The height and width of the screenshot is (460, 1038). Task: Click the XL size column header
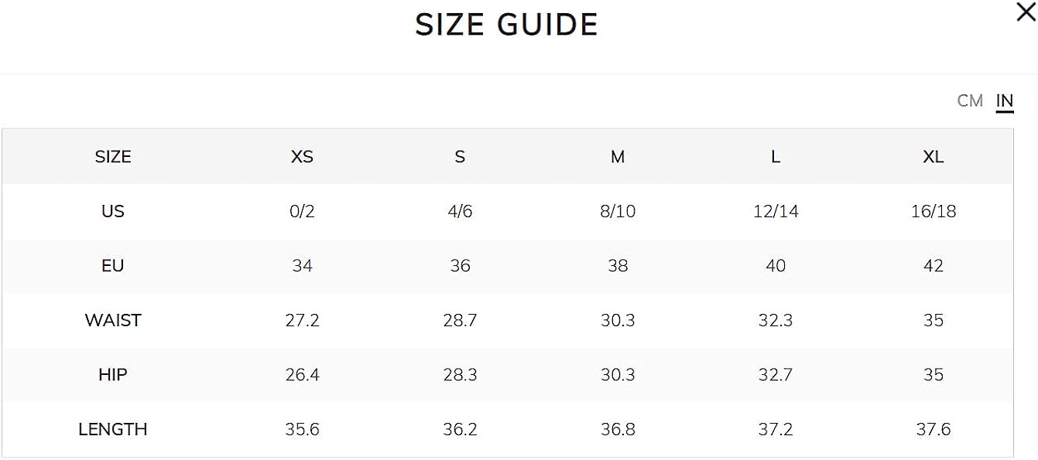pyautogui.click(x=934, y=156)
